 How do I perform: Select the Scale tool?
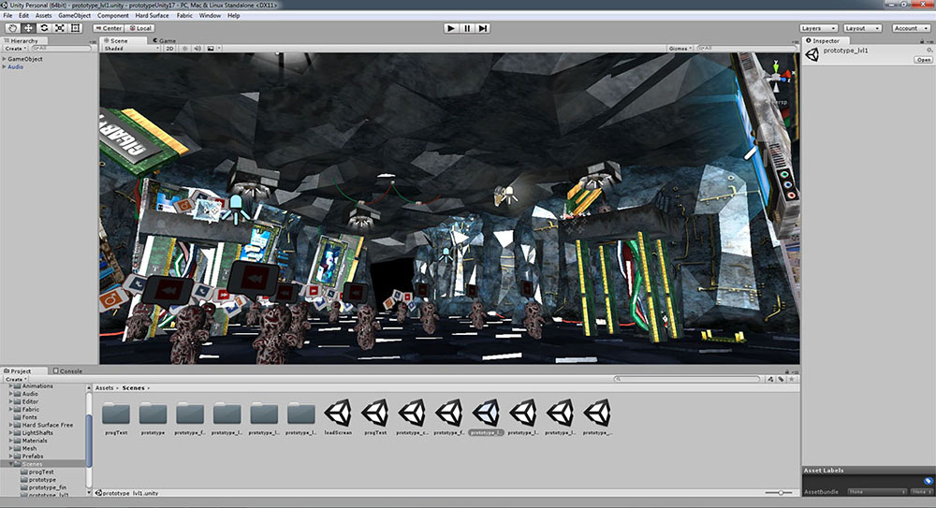59,28
